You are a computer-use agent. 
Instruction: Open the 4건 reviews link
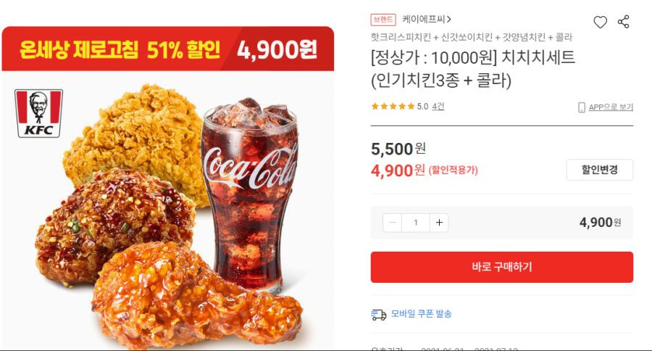(438, 107)
